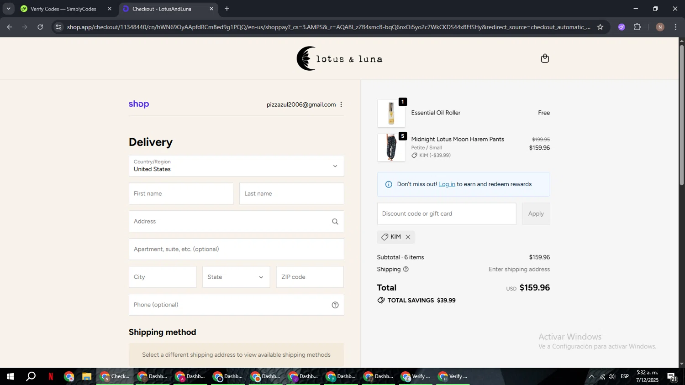Open the Chrome profile avatar
685x385 pixels.
coord(660,27)
